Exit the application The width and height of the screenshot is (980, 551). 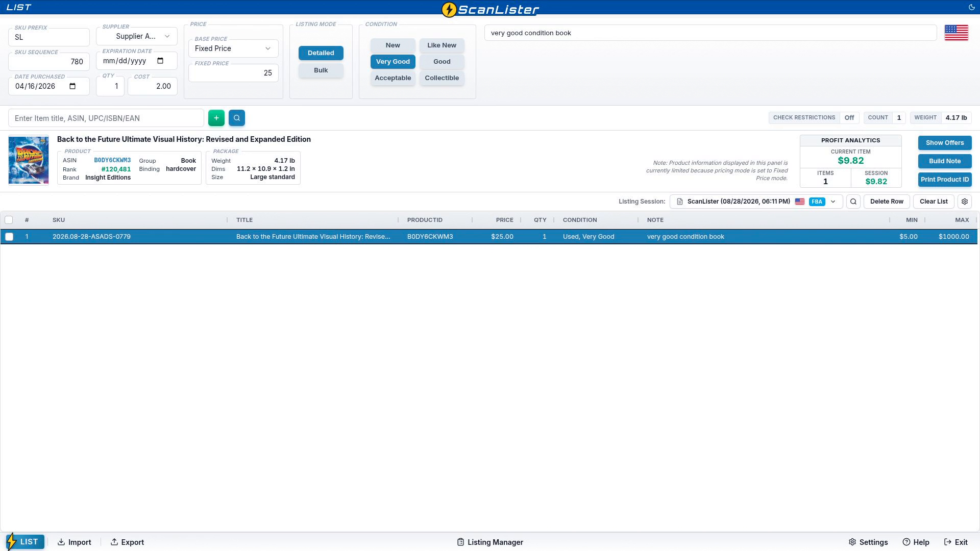[x=955, y=542]
